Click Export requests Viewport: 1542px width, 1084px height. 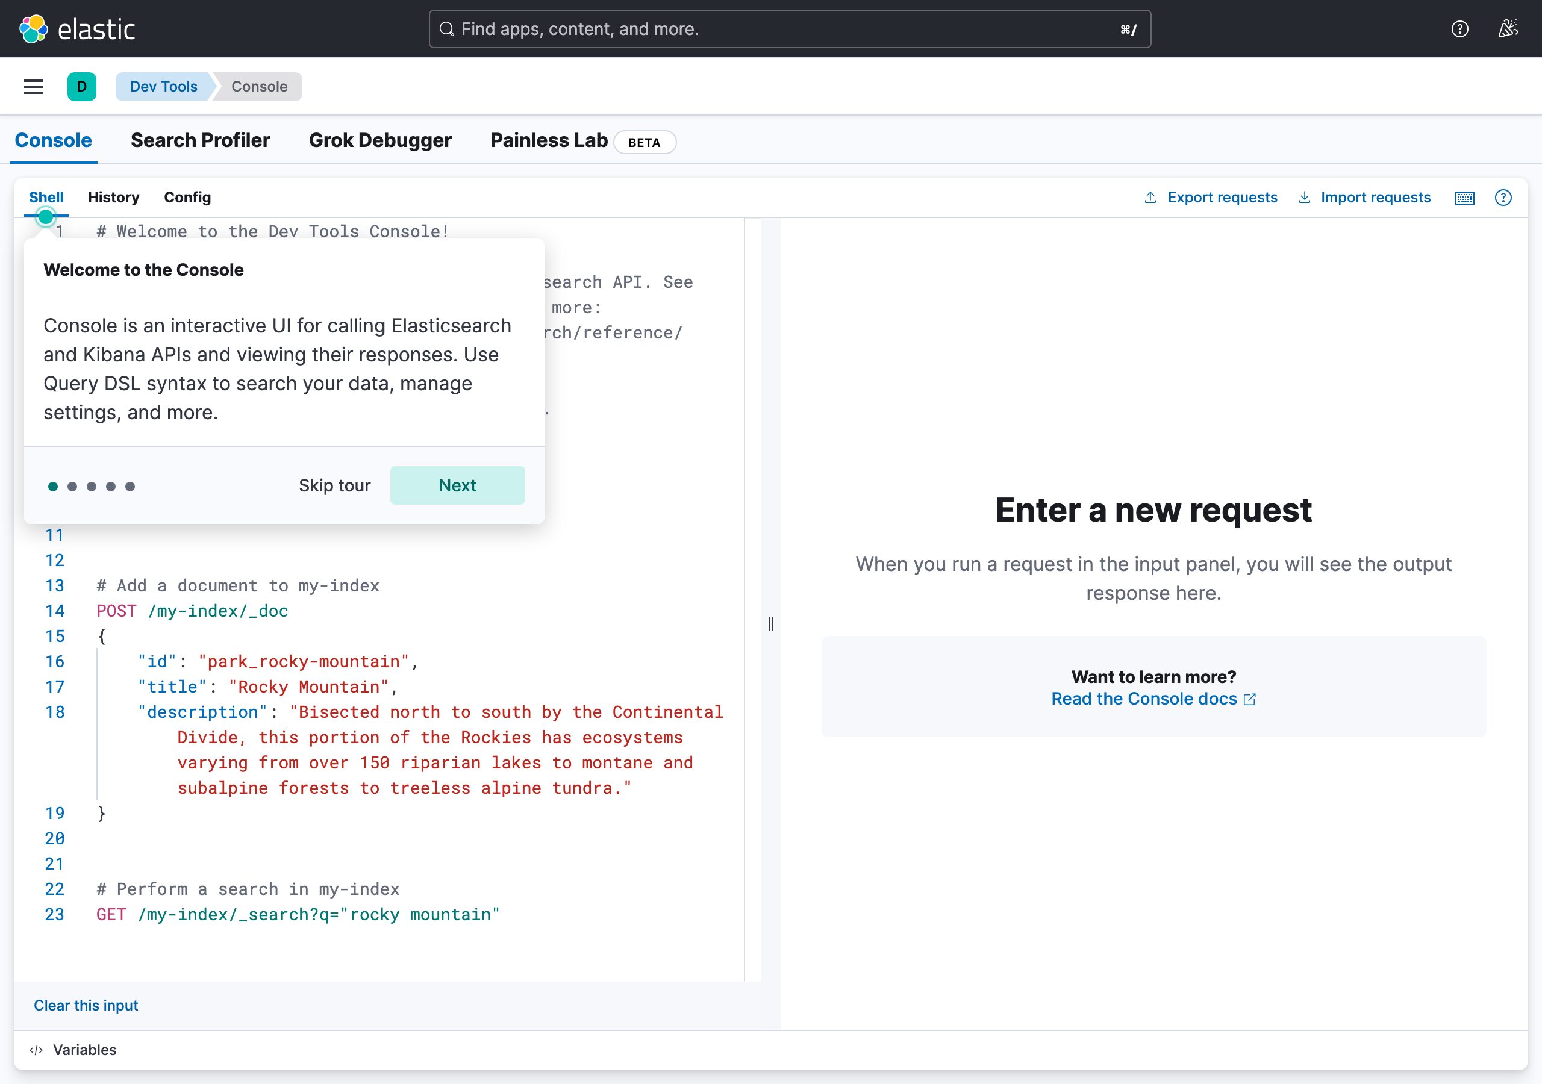click(x=1211, y=198)
